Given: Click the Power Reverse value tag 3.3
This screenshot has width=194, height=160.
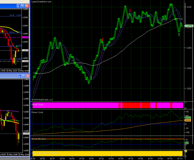Looking at the screenshot, I should [x=187, y=143].
